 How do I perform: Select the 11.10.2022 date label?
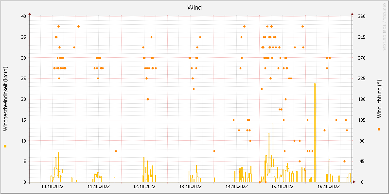pos(98,187)
